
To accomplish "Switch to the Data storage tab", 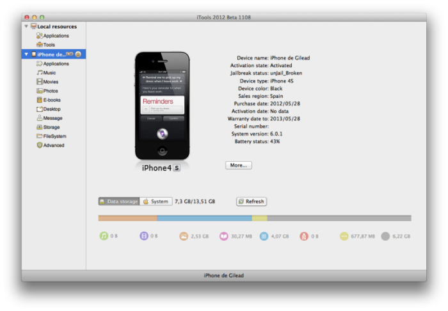I will tap(119, 202).
